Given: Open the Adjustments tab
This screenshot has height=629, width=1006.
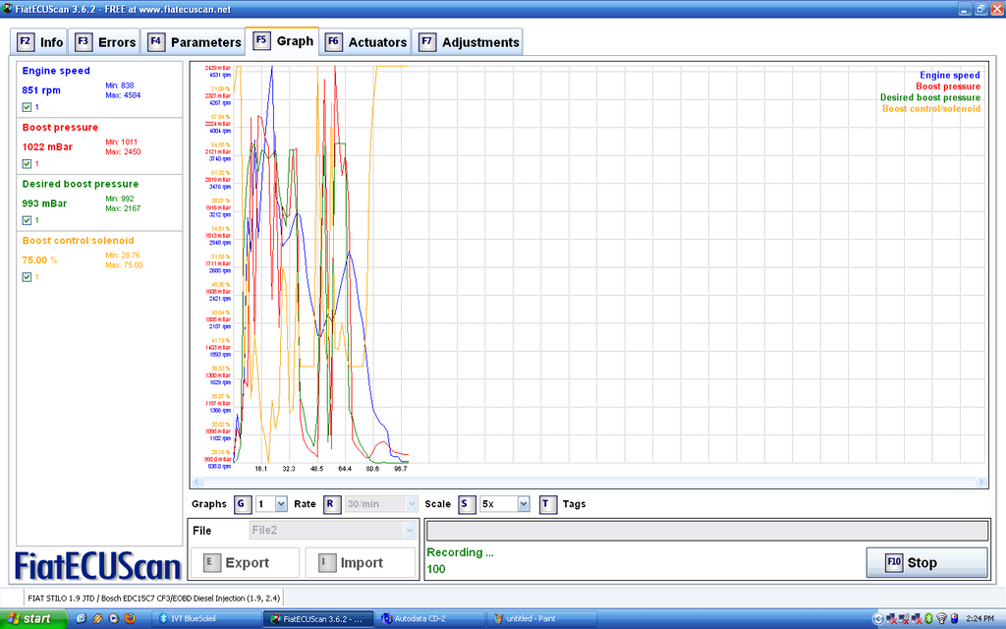Looking at the screenshot, I should [468, 42].
